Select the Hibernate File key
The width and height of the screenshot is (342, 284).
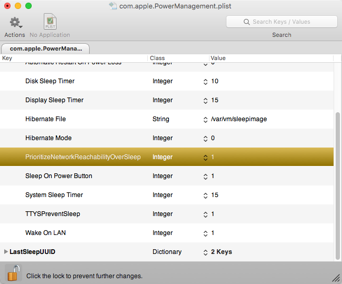[45, 119]
